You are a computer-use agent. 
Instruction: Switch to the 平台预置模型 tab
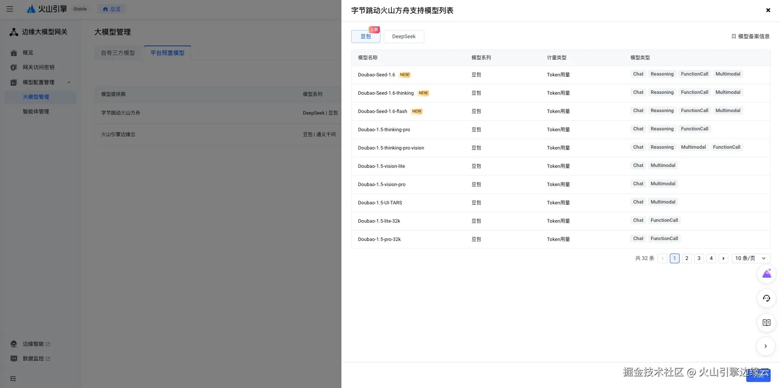[x=167, y=53]
